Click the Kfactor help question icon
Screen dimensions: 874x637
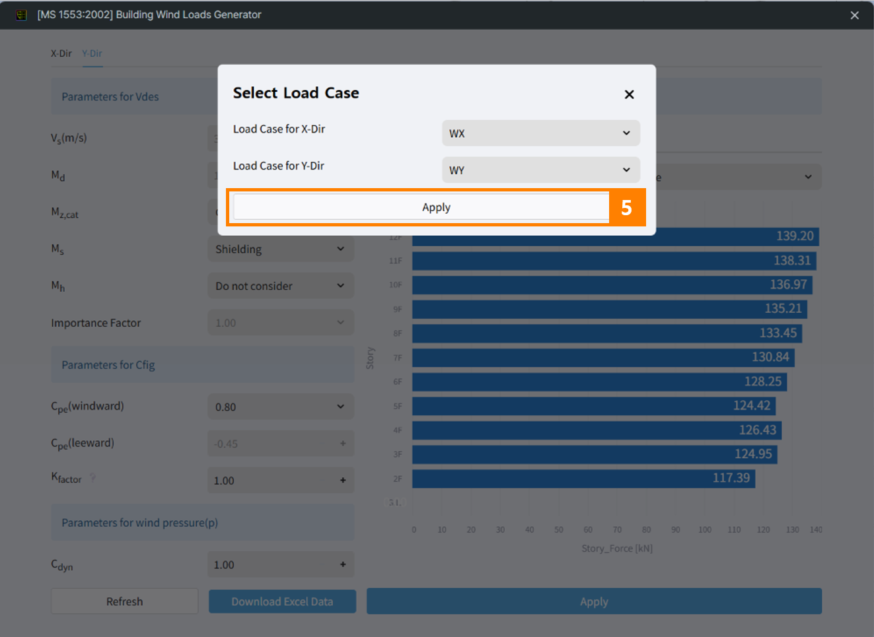point(92,477)
